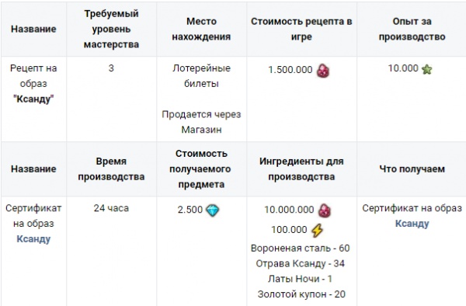
Task: Click the Золотой купон - 20 ingredient
Action: tap(301, 294)
